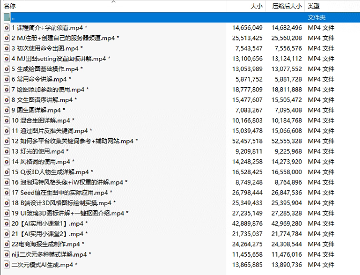Image resolution: width=360 pixels, height=275 pixels.
Task: Toggle the sort direction arrow above the name column
Action: pyautogui.click(x=114, y=2)
